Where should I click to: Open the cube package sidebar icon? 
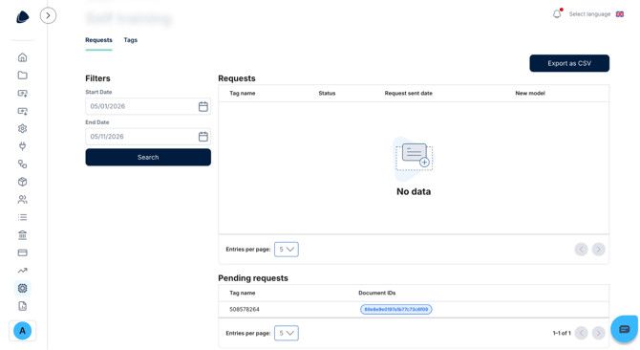[x=23, y=182]
